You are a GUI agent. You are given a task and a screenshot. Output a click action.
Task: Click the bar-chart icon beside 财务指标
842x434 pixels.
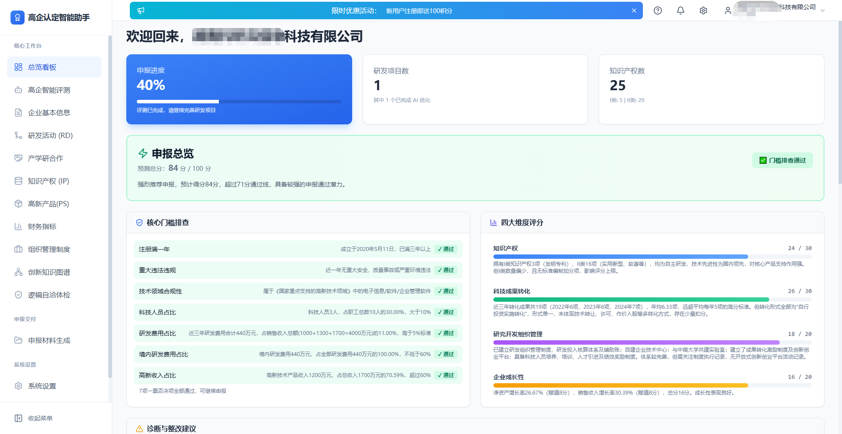tap(18, 226)
